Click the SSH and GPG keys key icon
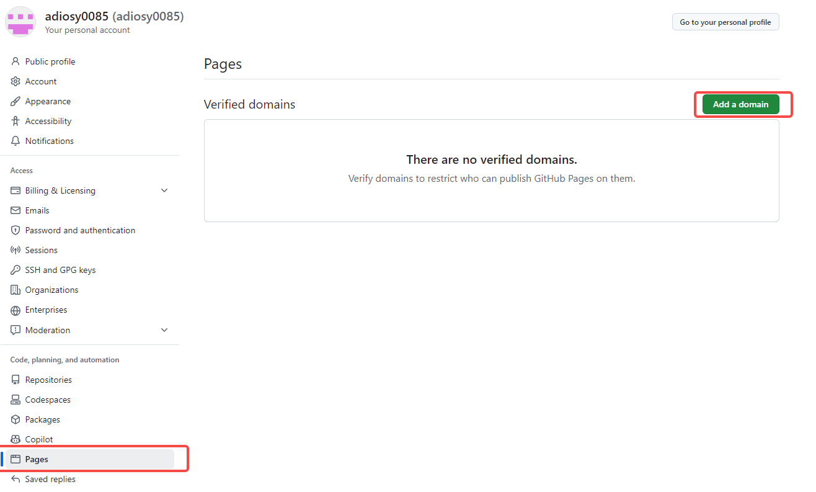 (x=16, y=270)
